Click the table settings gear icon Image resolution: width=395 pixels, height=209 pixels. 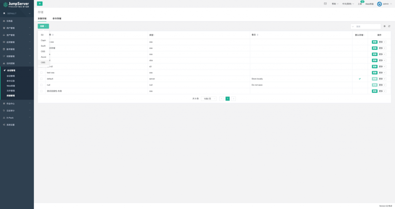[x=385, y=26]
